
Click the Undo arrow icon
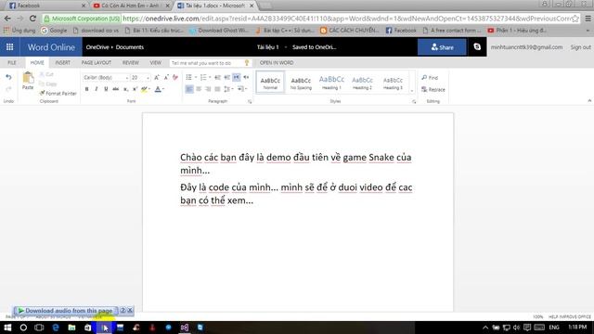(8, 77)
